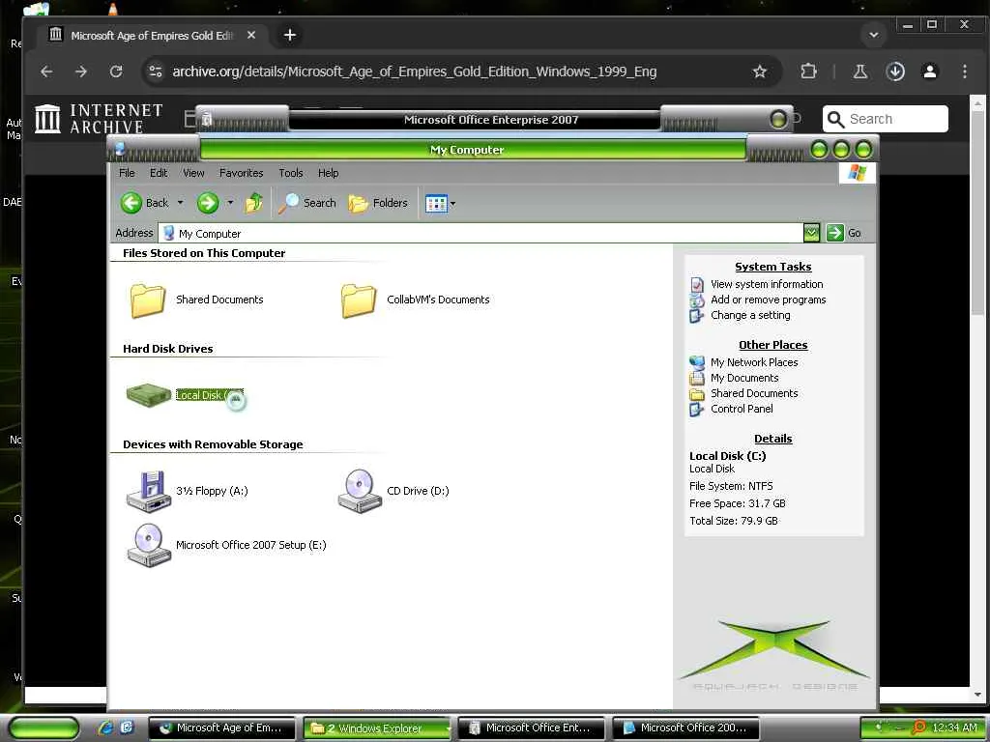Open Control Panel link

pos(742,409)
